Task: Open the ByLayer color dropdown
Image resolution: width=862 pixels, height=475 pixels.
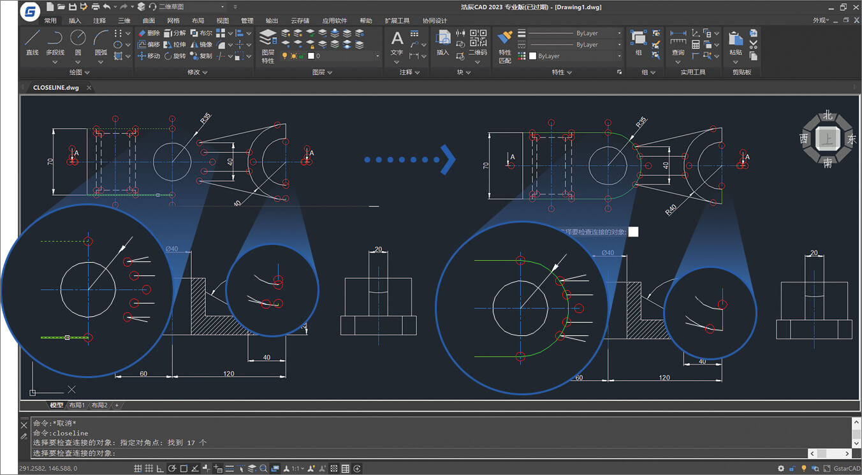Action: [575, 56]
